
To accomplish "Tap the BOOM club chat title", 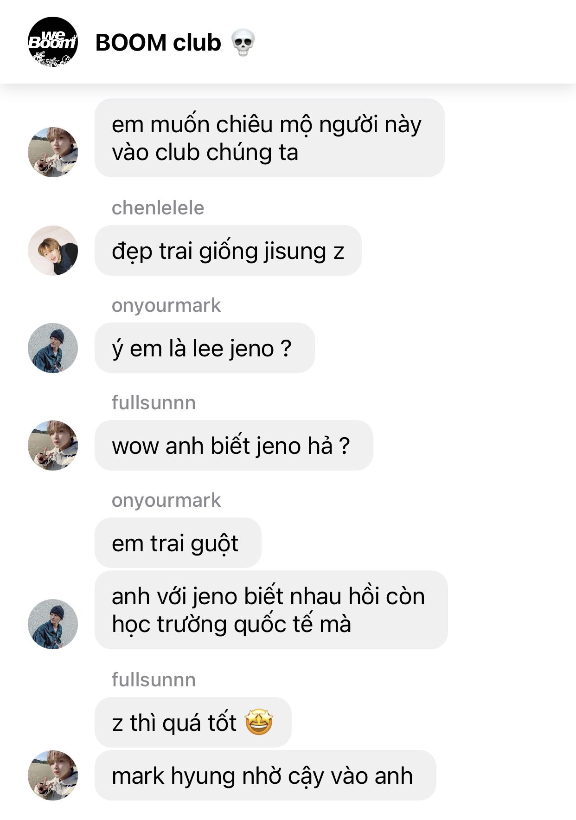I will coord(158,43).
